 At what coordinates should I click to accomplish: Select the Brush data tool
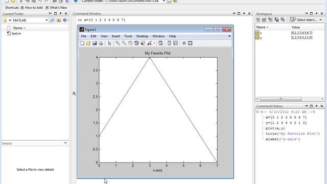tap(149, 43)
